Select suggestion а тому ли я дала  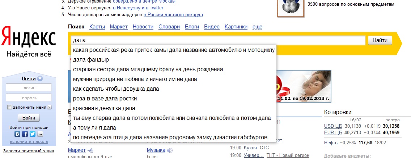click(174, 128)
